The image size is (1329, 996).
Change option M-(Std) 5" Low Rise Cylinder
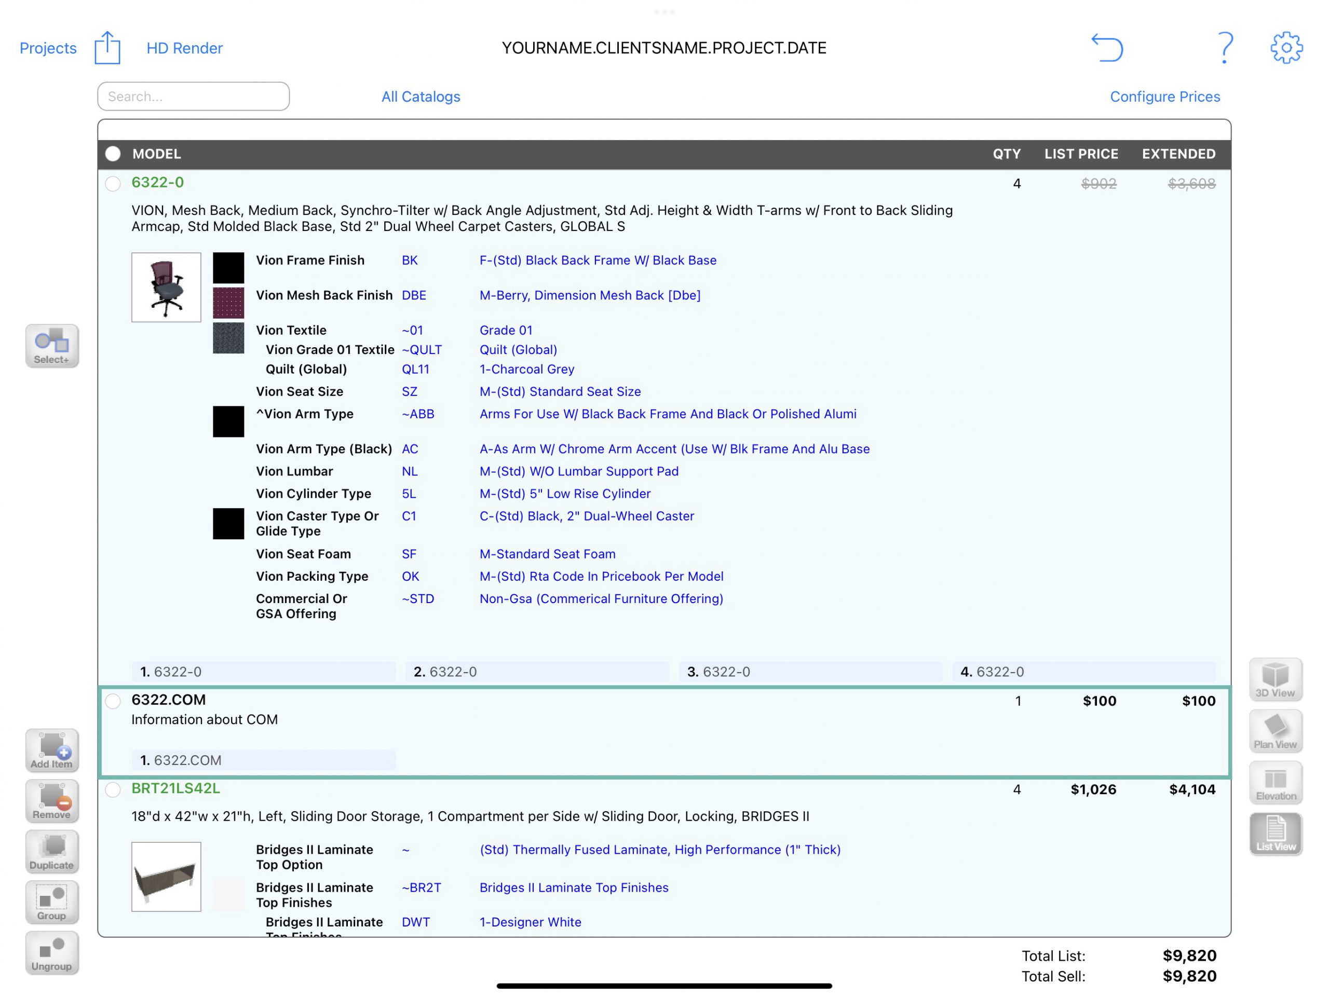pos(565,494)
